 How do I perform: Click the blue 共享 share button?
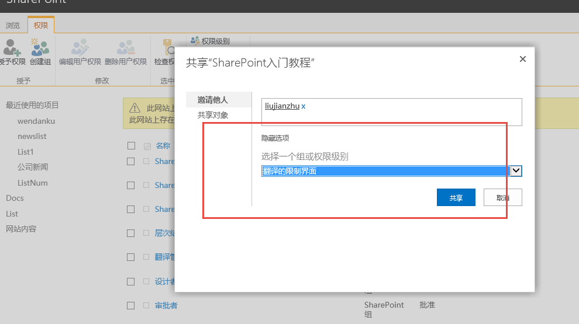click(x=456, y=197)
